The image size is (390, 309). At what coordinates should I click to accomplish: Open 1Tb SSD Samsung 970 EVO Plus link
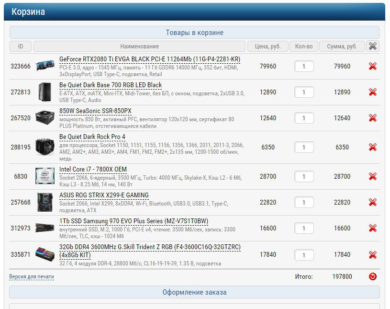(134, 221)
